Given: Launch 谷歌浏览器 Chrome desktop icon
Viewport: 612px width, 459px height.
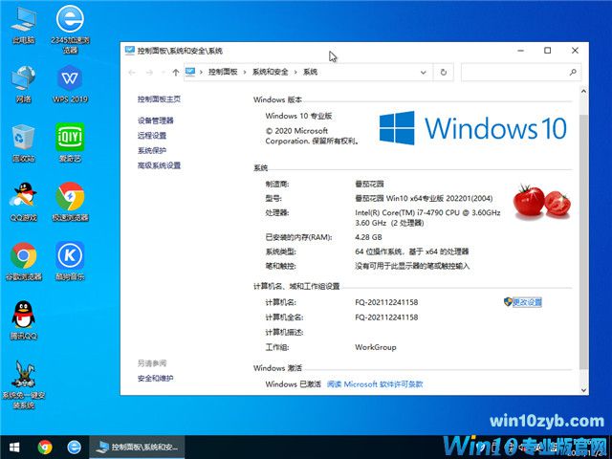Looking at the screenshot, I should point(23,261).
